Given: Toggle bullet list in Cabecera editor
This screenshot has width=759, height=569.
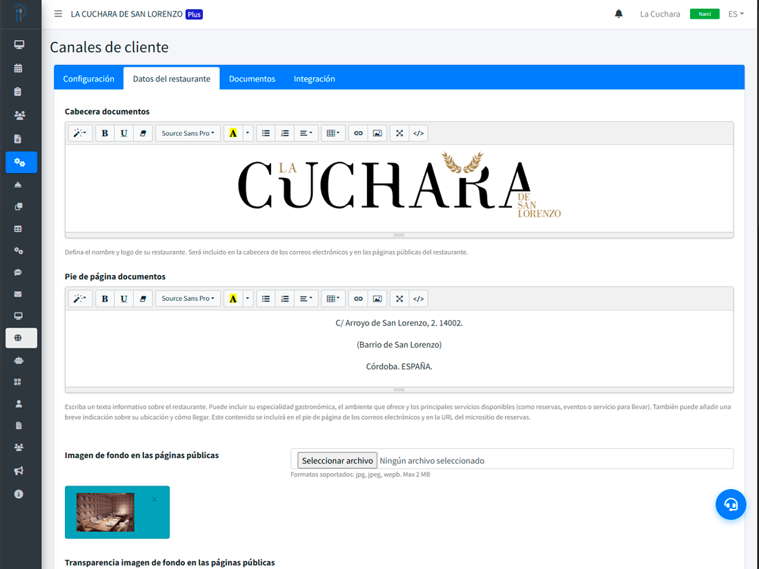Looking at the screenshot, I should 266,133.
